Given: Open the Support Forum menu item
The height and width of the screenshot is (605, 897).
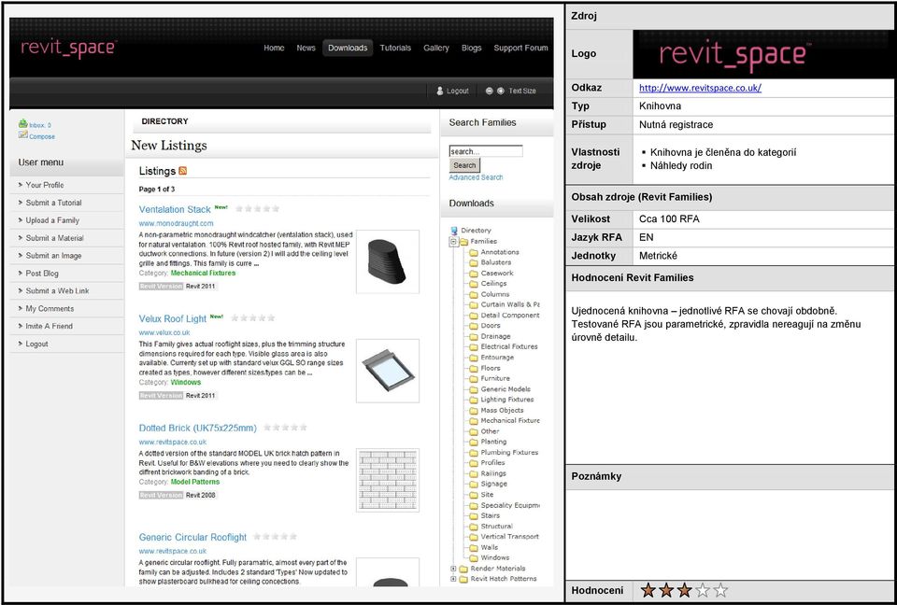Looking at the screenshot, I should pyautogui.click(x=520, y=48).
